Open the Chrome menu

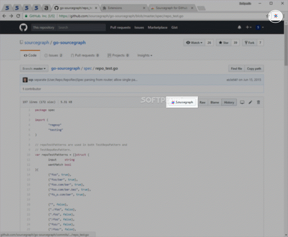click(284, 16)
